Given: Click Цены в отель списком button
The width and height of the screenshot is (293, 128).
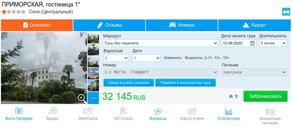Looking at the screenshot, I should 129,83.
